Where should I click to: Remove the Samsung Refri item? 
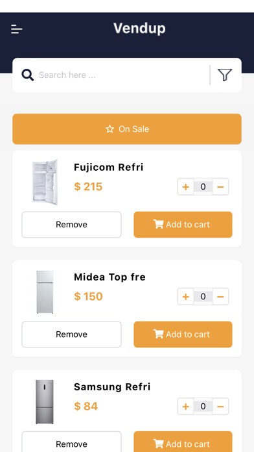coord(71,442)
